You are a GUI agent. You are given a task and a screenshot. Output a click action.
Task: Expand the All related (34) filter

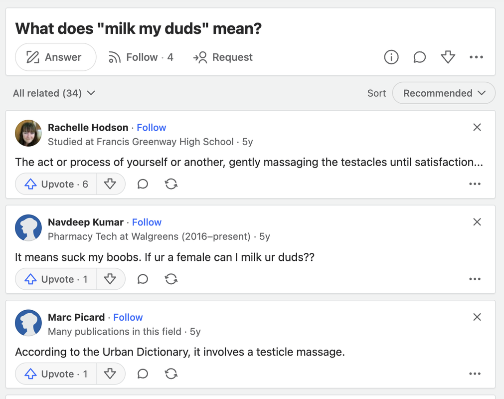(54, 93)
